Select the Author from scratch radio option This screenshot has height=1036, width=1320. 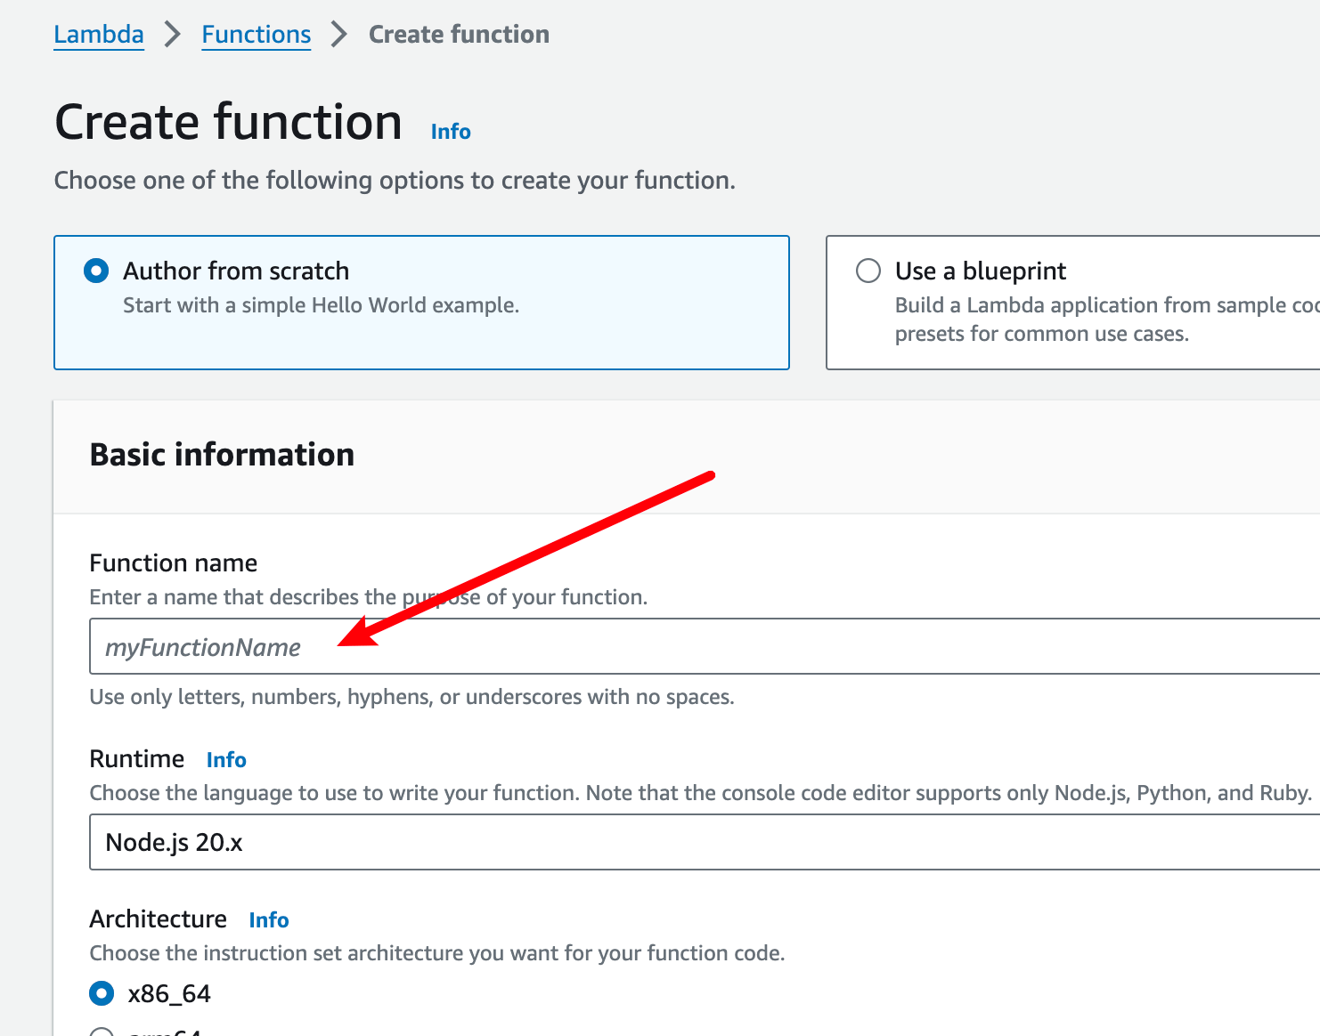(96, 271)
